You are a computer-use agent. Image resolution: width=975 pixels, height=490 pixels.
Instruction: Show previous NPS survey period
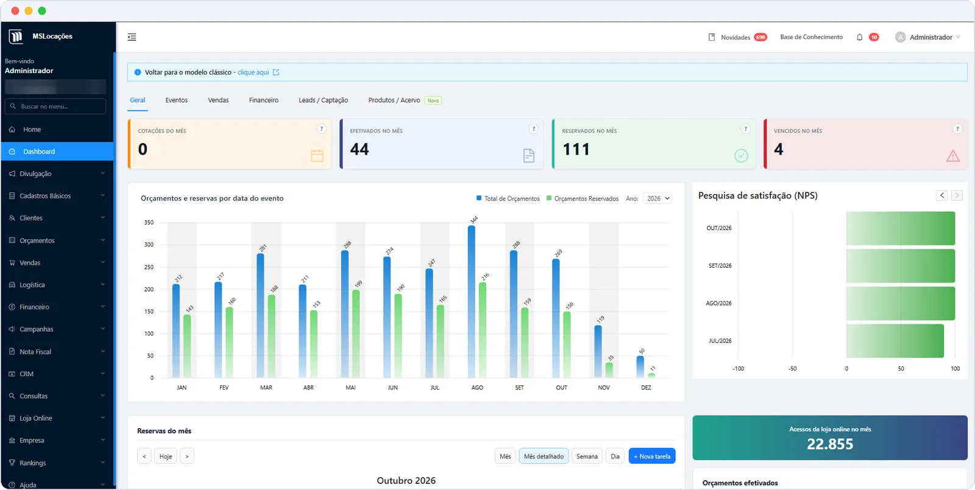(x=942, y=195)
